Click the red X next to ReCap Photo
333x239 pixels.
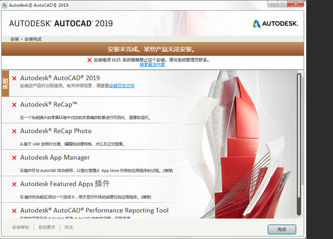pos(14,131)
